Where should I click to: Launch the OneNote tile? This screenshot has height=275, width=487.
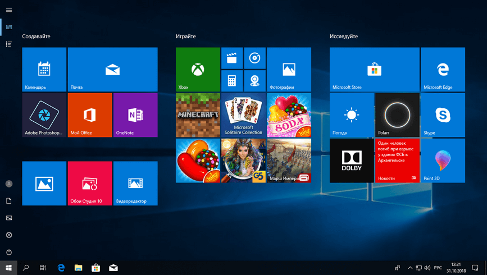click(135, 115)
